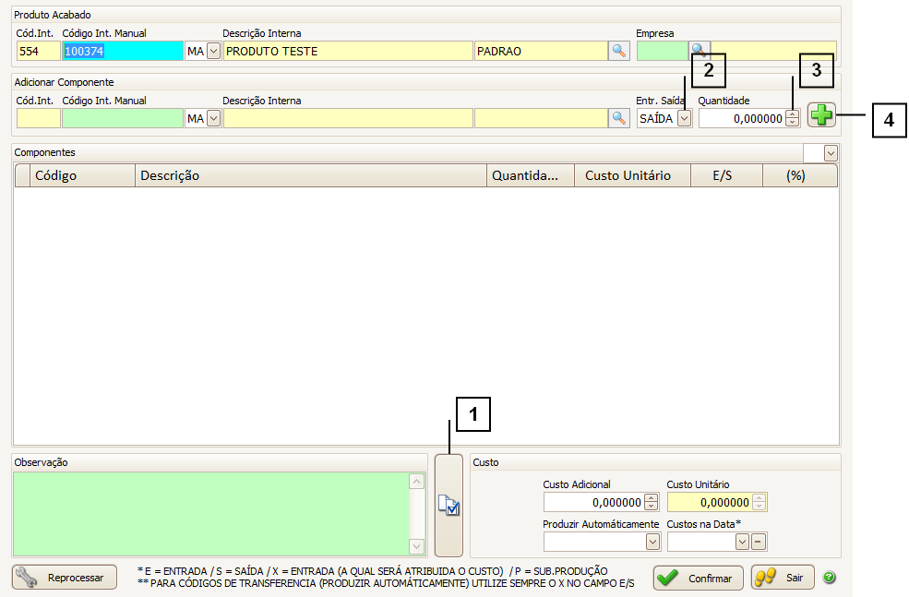The height and width of the screenshot is (597, 909).
Task: Open the Entr. Saída dropdown
Action: pos(684,118)
